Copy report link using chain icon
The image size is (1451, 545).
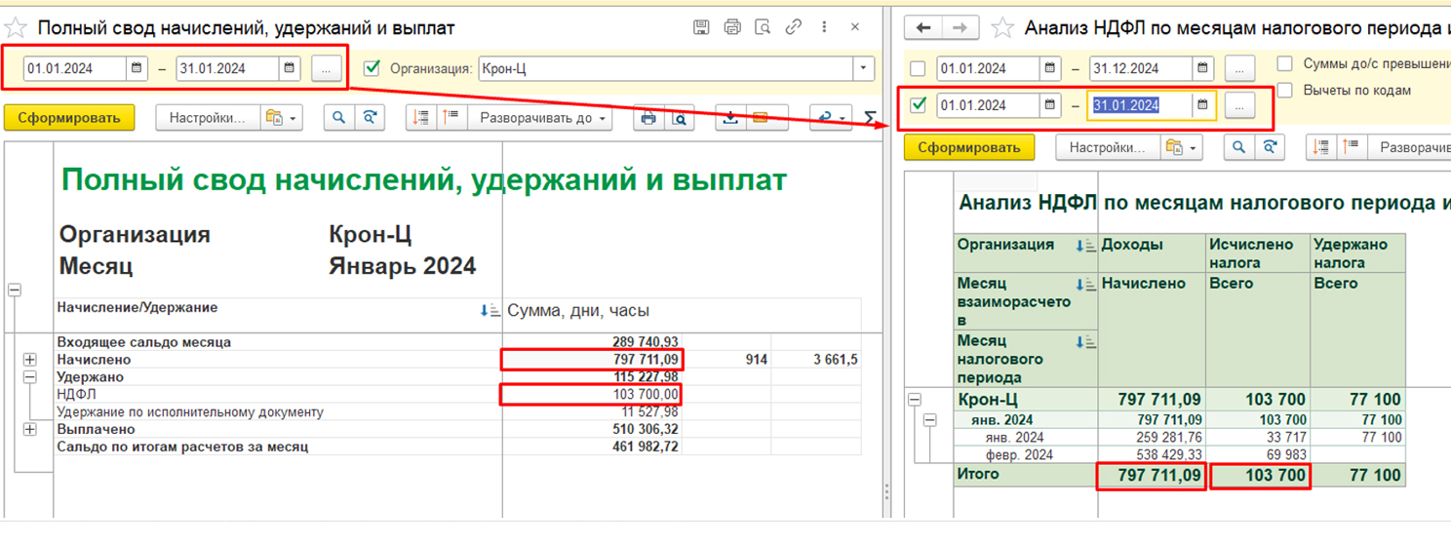tap(795, 28)
